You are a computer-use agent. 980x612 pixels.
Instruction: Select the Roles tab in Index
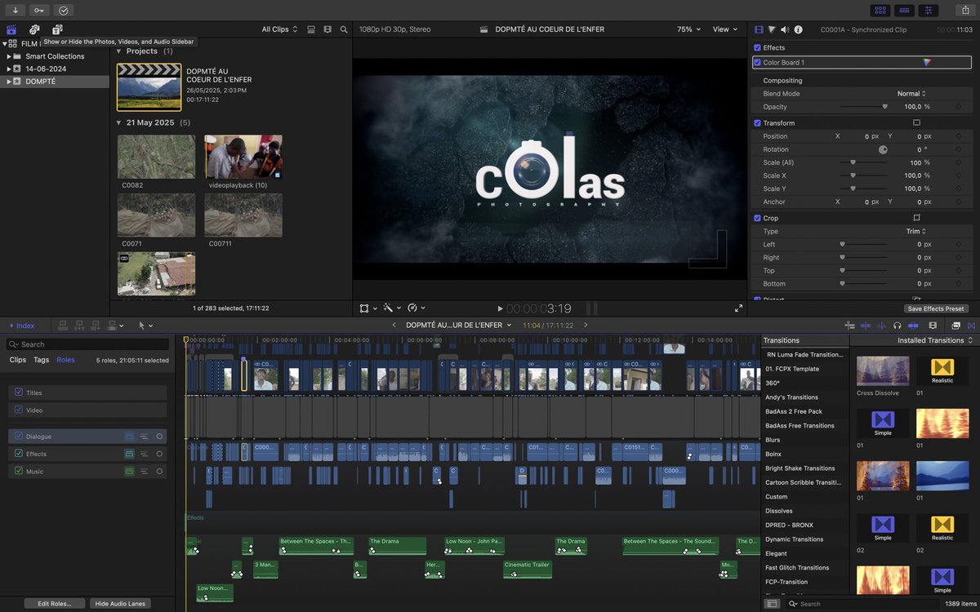click(x=65, y=360)
